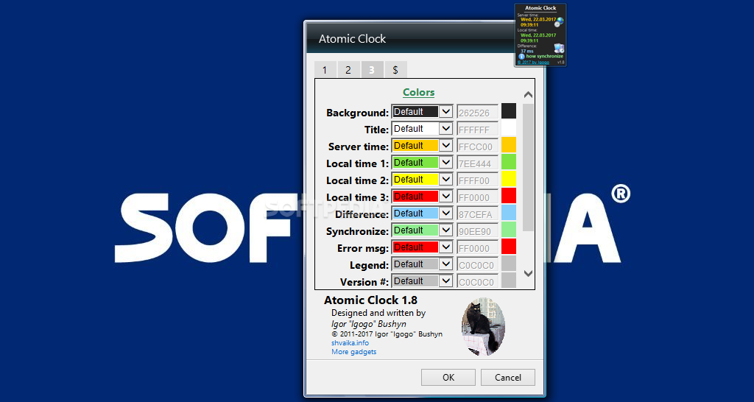Viewport: 754px width, 402px height.
Task: Switch to settings tab 1
Action: (325, 70)
